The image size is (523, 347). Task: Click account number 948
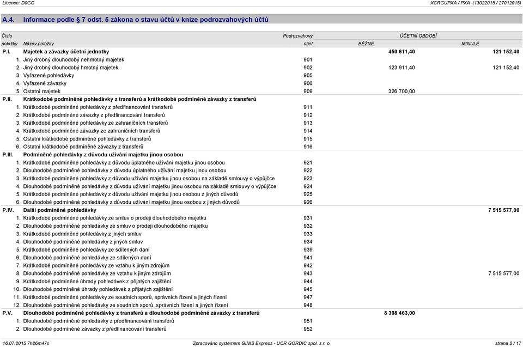click(308, 305)
